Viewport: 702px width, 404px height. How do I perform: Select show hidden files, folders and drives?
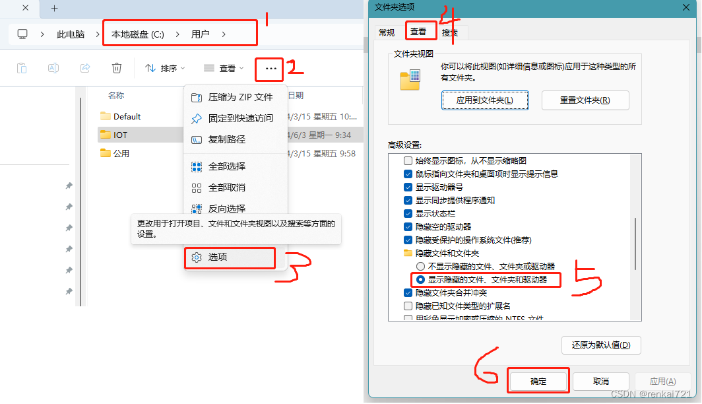[x=420, y=279]
